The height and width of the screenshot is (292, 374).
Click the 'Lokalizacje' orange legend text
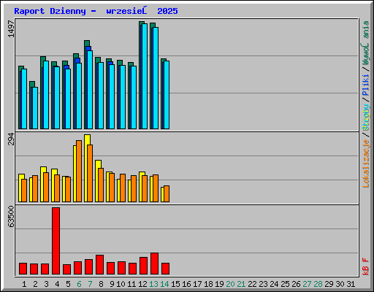click(x=365, y=164)
